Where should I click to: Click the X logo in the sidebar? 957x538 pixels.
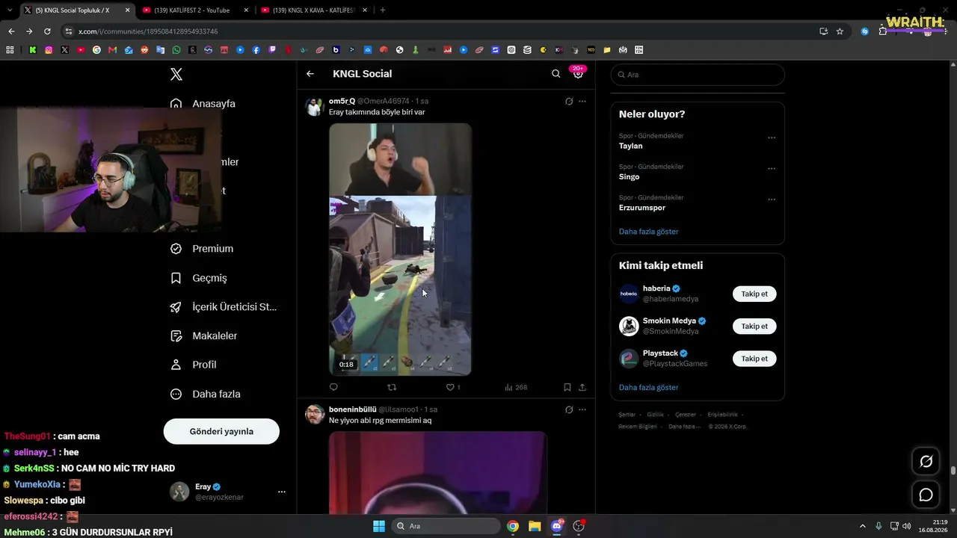176,74
